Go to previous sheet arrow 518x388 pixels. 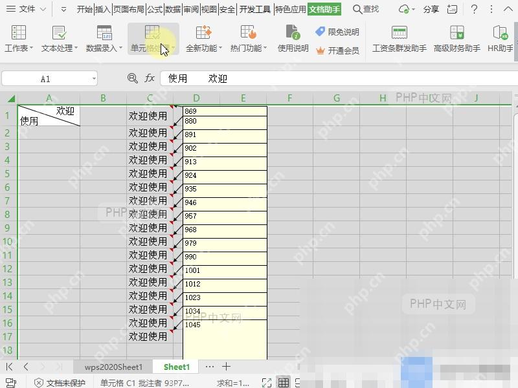coord(26,367)
